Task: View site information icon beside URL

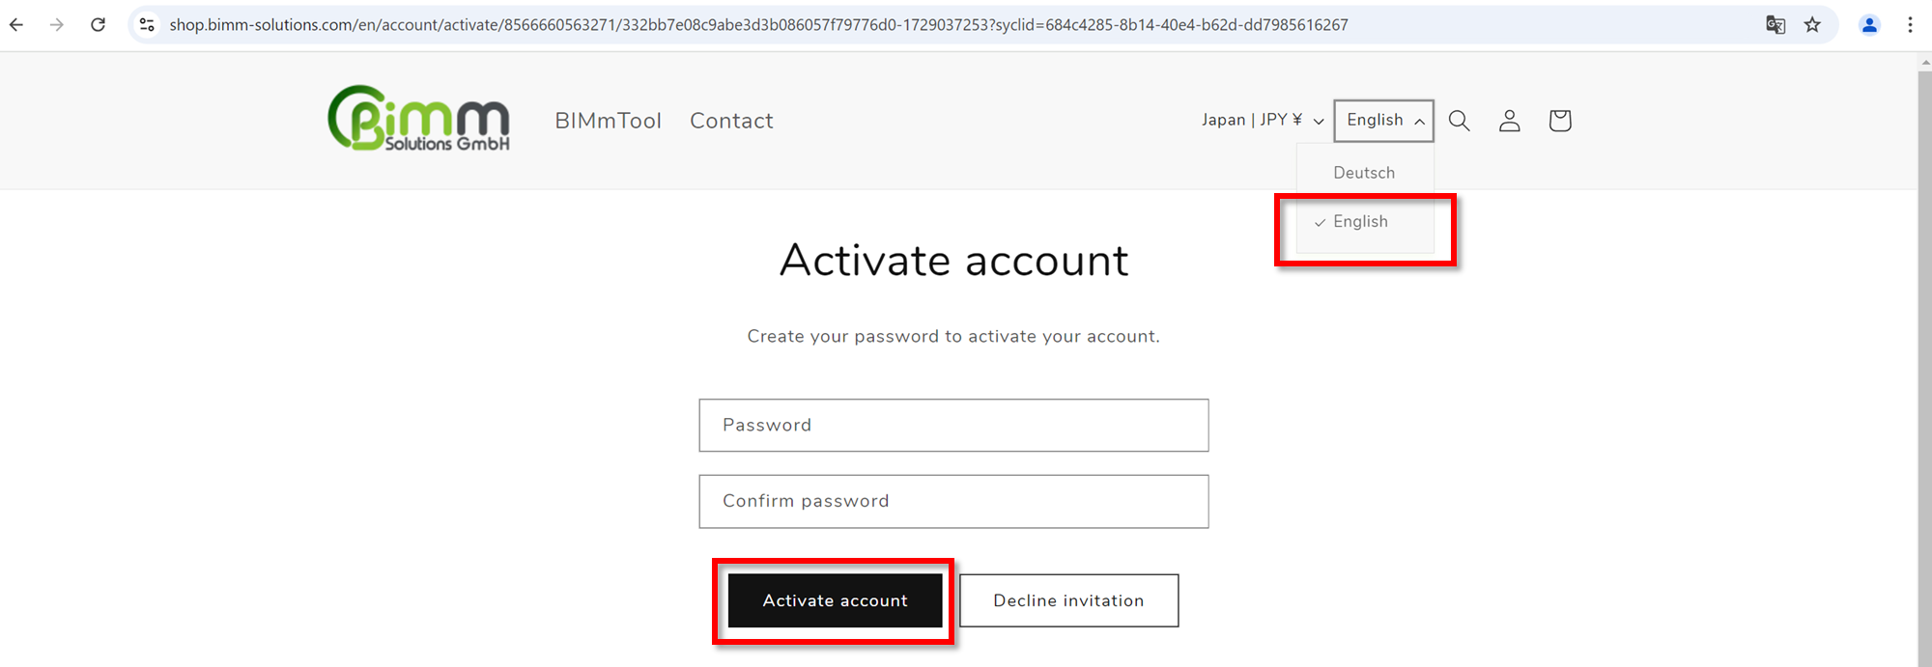Action: tap(147, 25)
